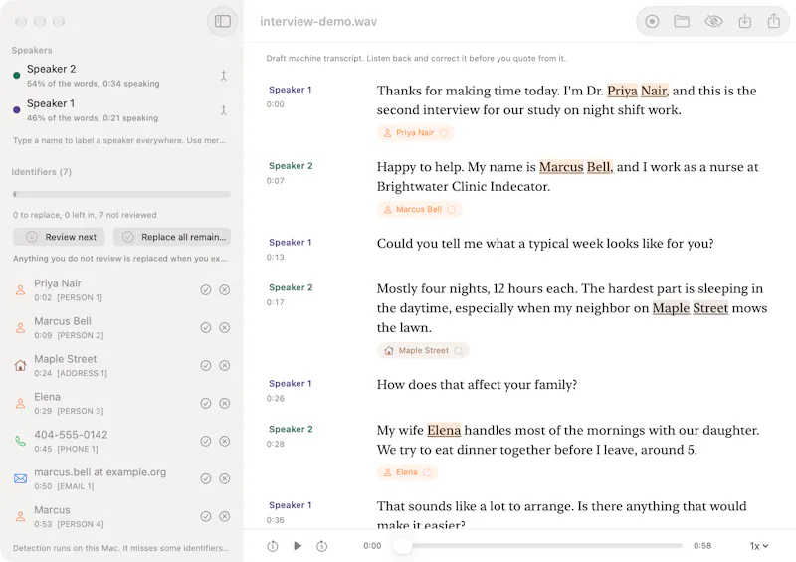Toggle the crossed-eye hide identifiers icon
The image size is (796, 562).
[x=713, y=21]
